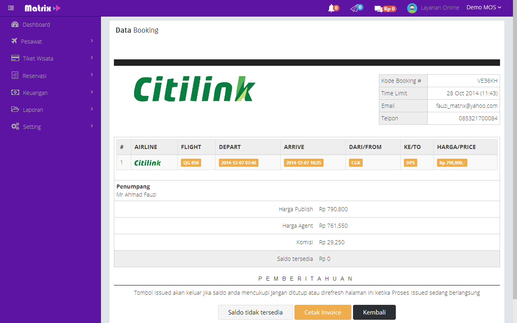Click the Saldo tidak tersedia button
Image resolution: width=517 pixels, height=323 pixels.
coord(255,313)
